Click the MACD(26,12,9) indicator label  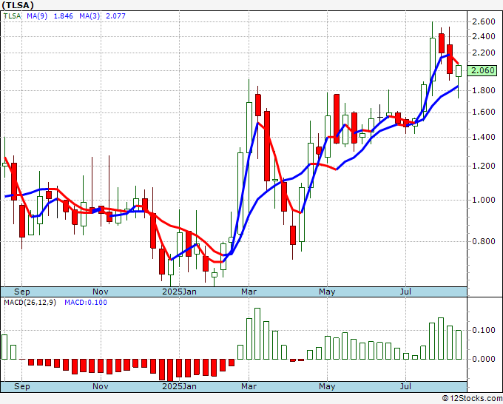click(x=30, y=303)
